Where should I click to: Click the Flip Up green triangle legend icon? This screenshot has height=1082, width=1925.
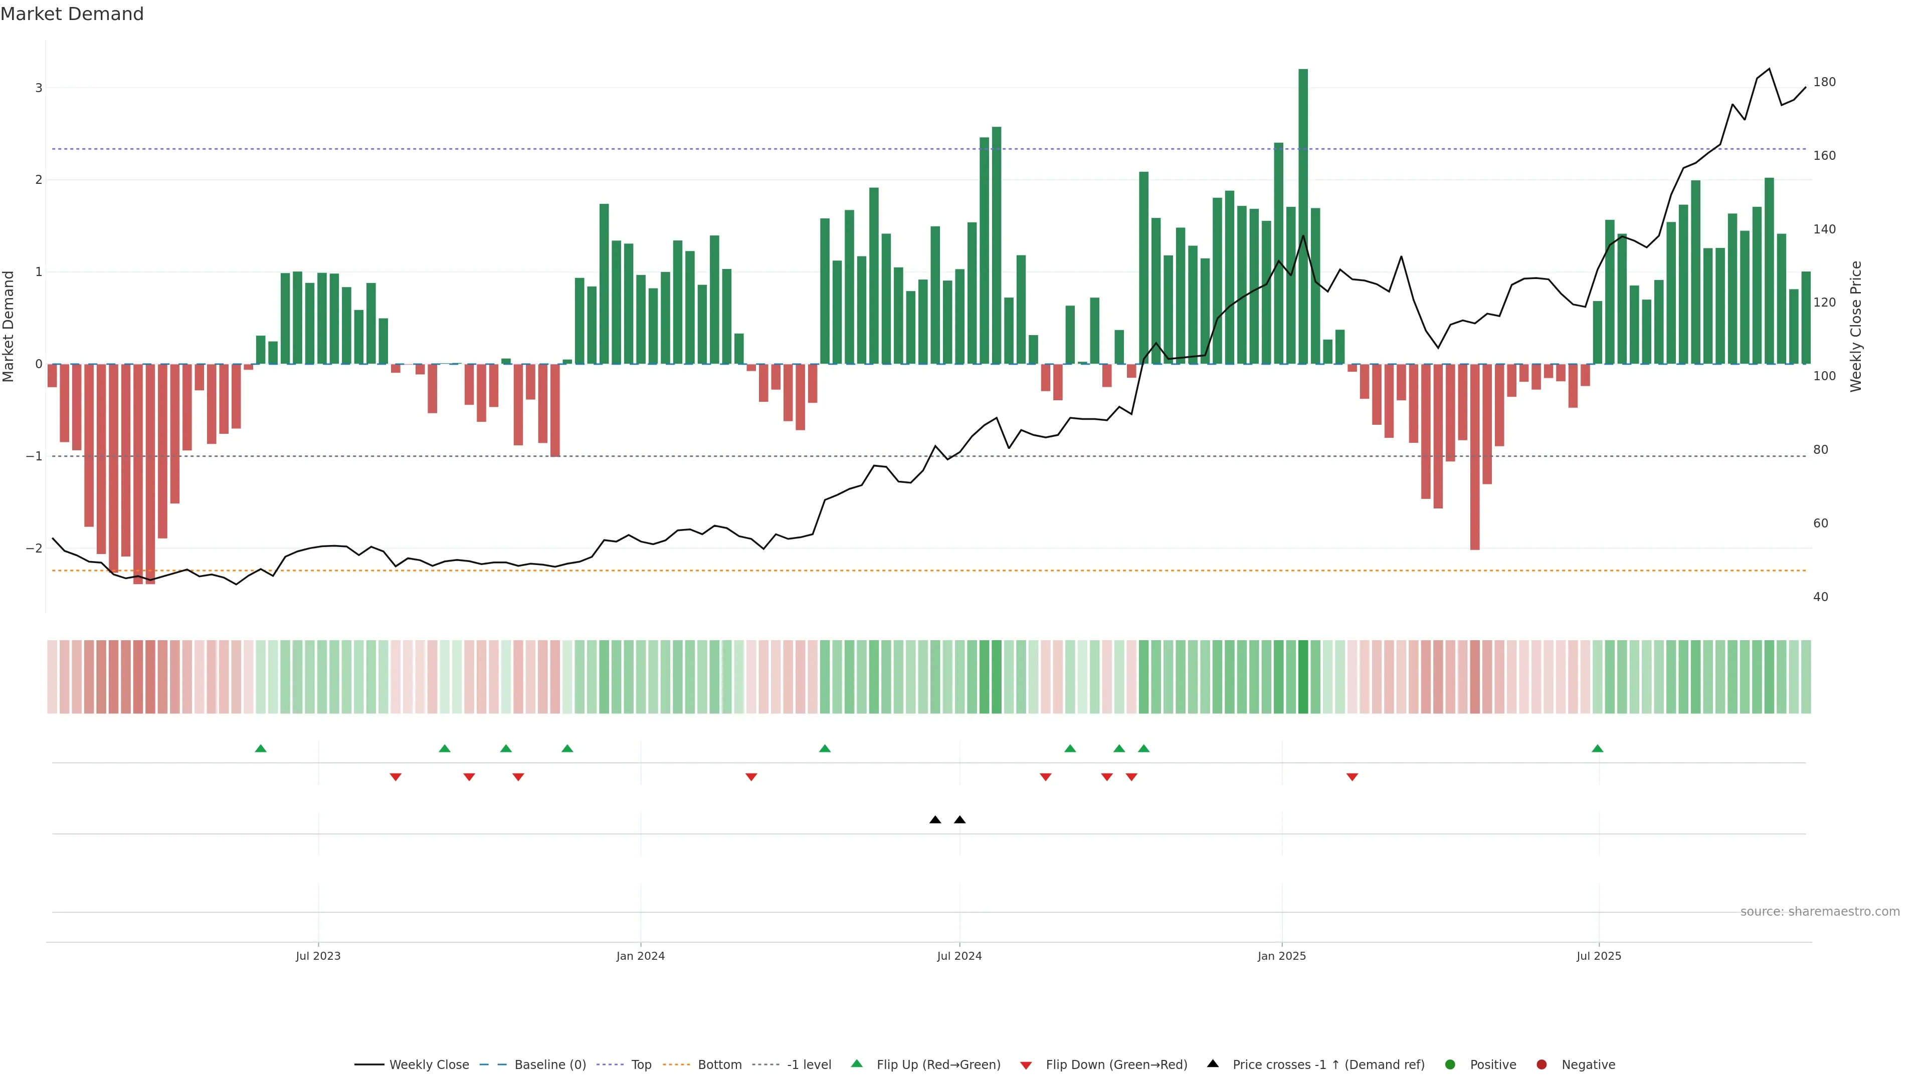coord(856,1063)
